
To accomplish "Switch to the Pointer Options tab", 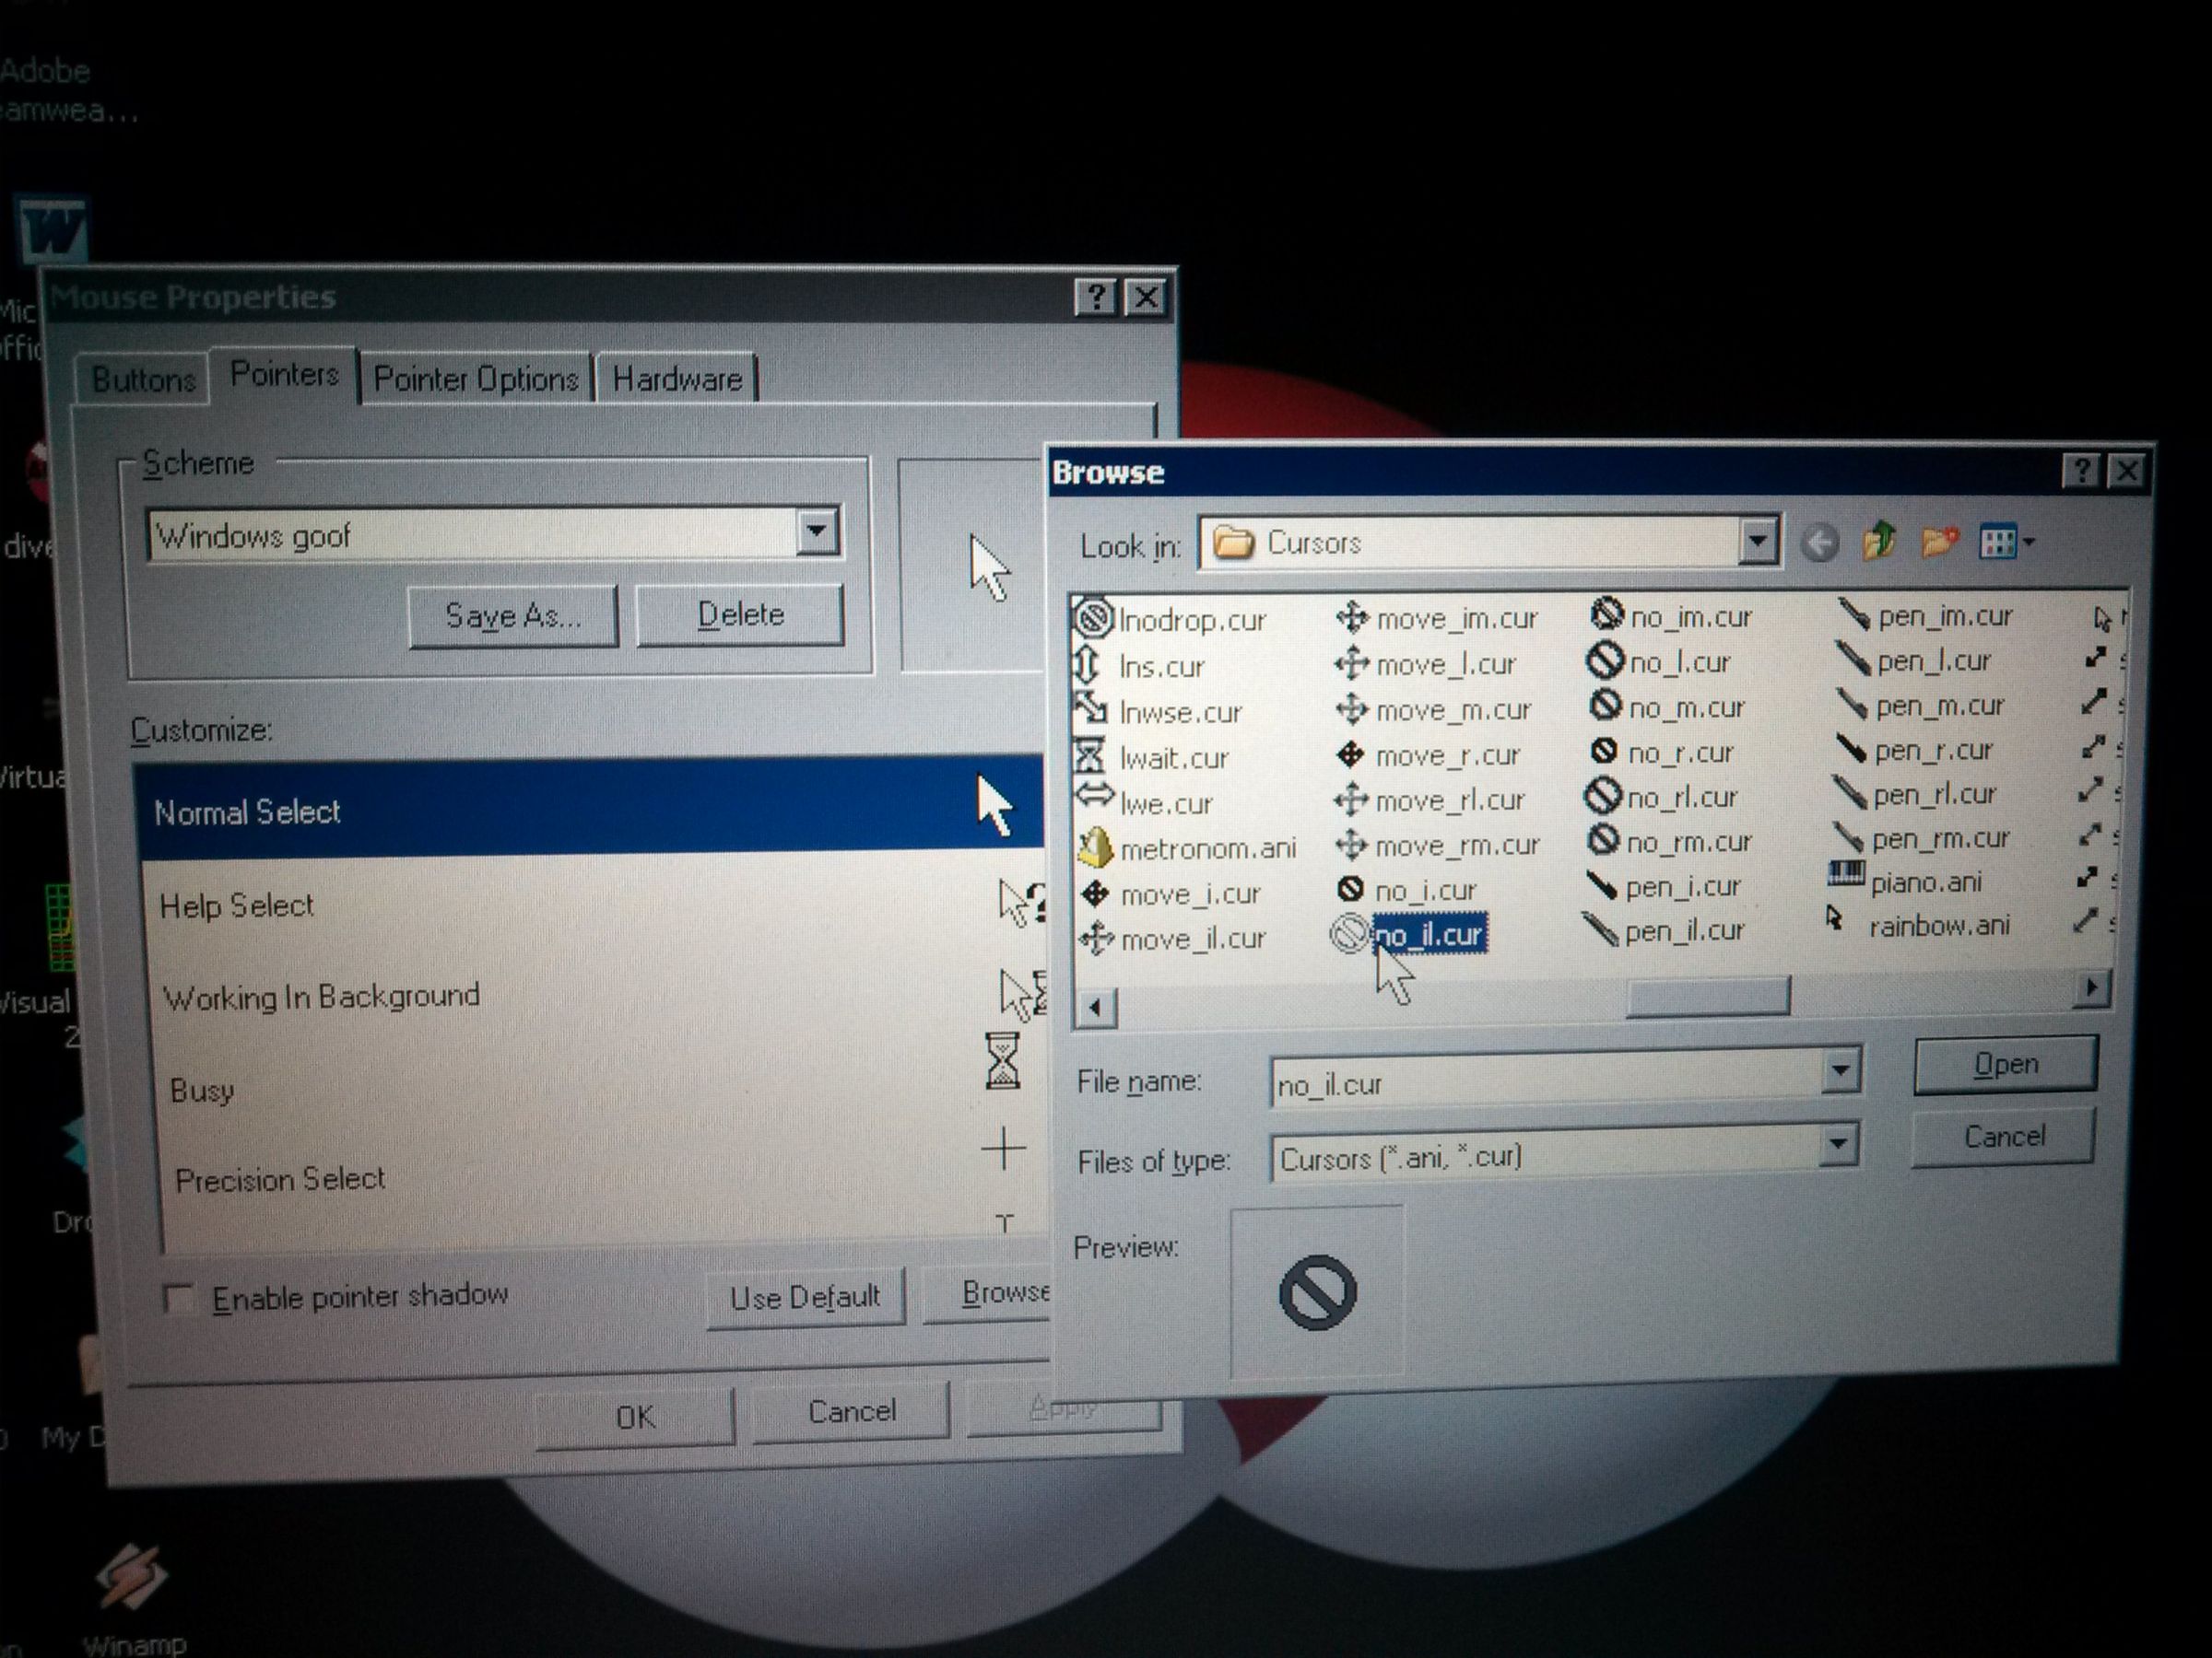I will pyautogui.click(x=476, y=379).
